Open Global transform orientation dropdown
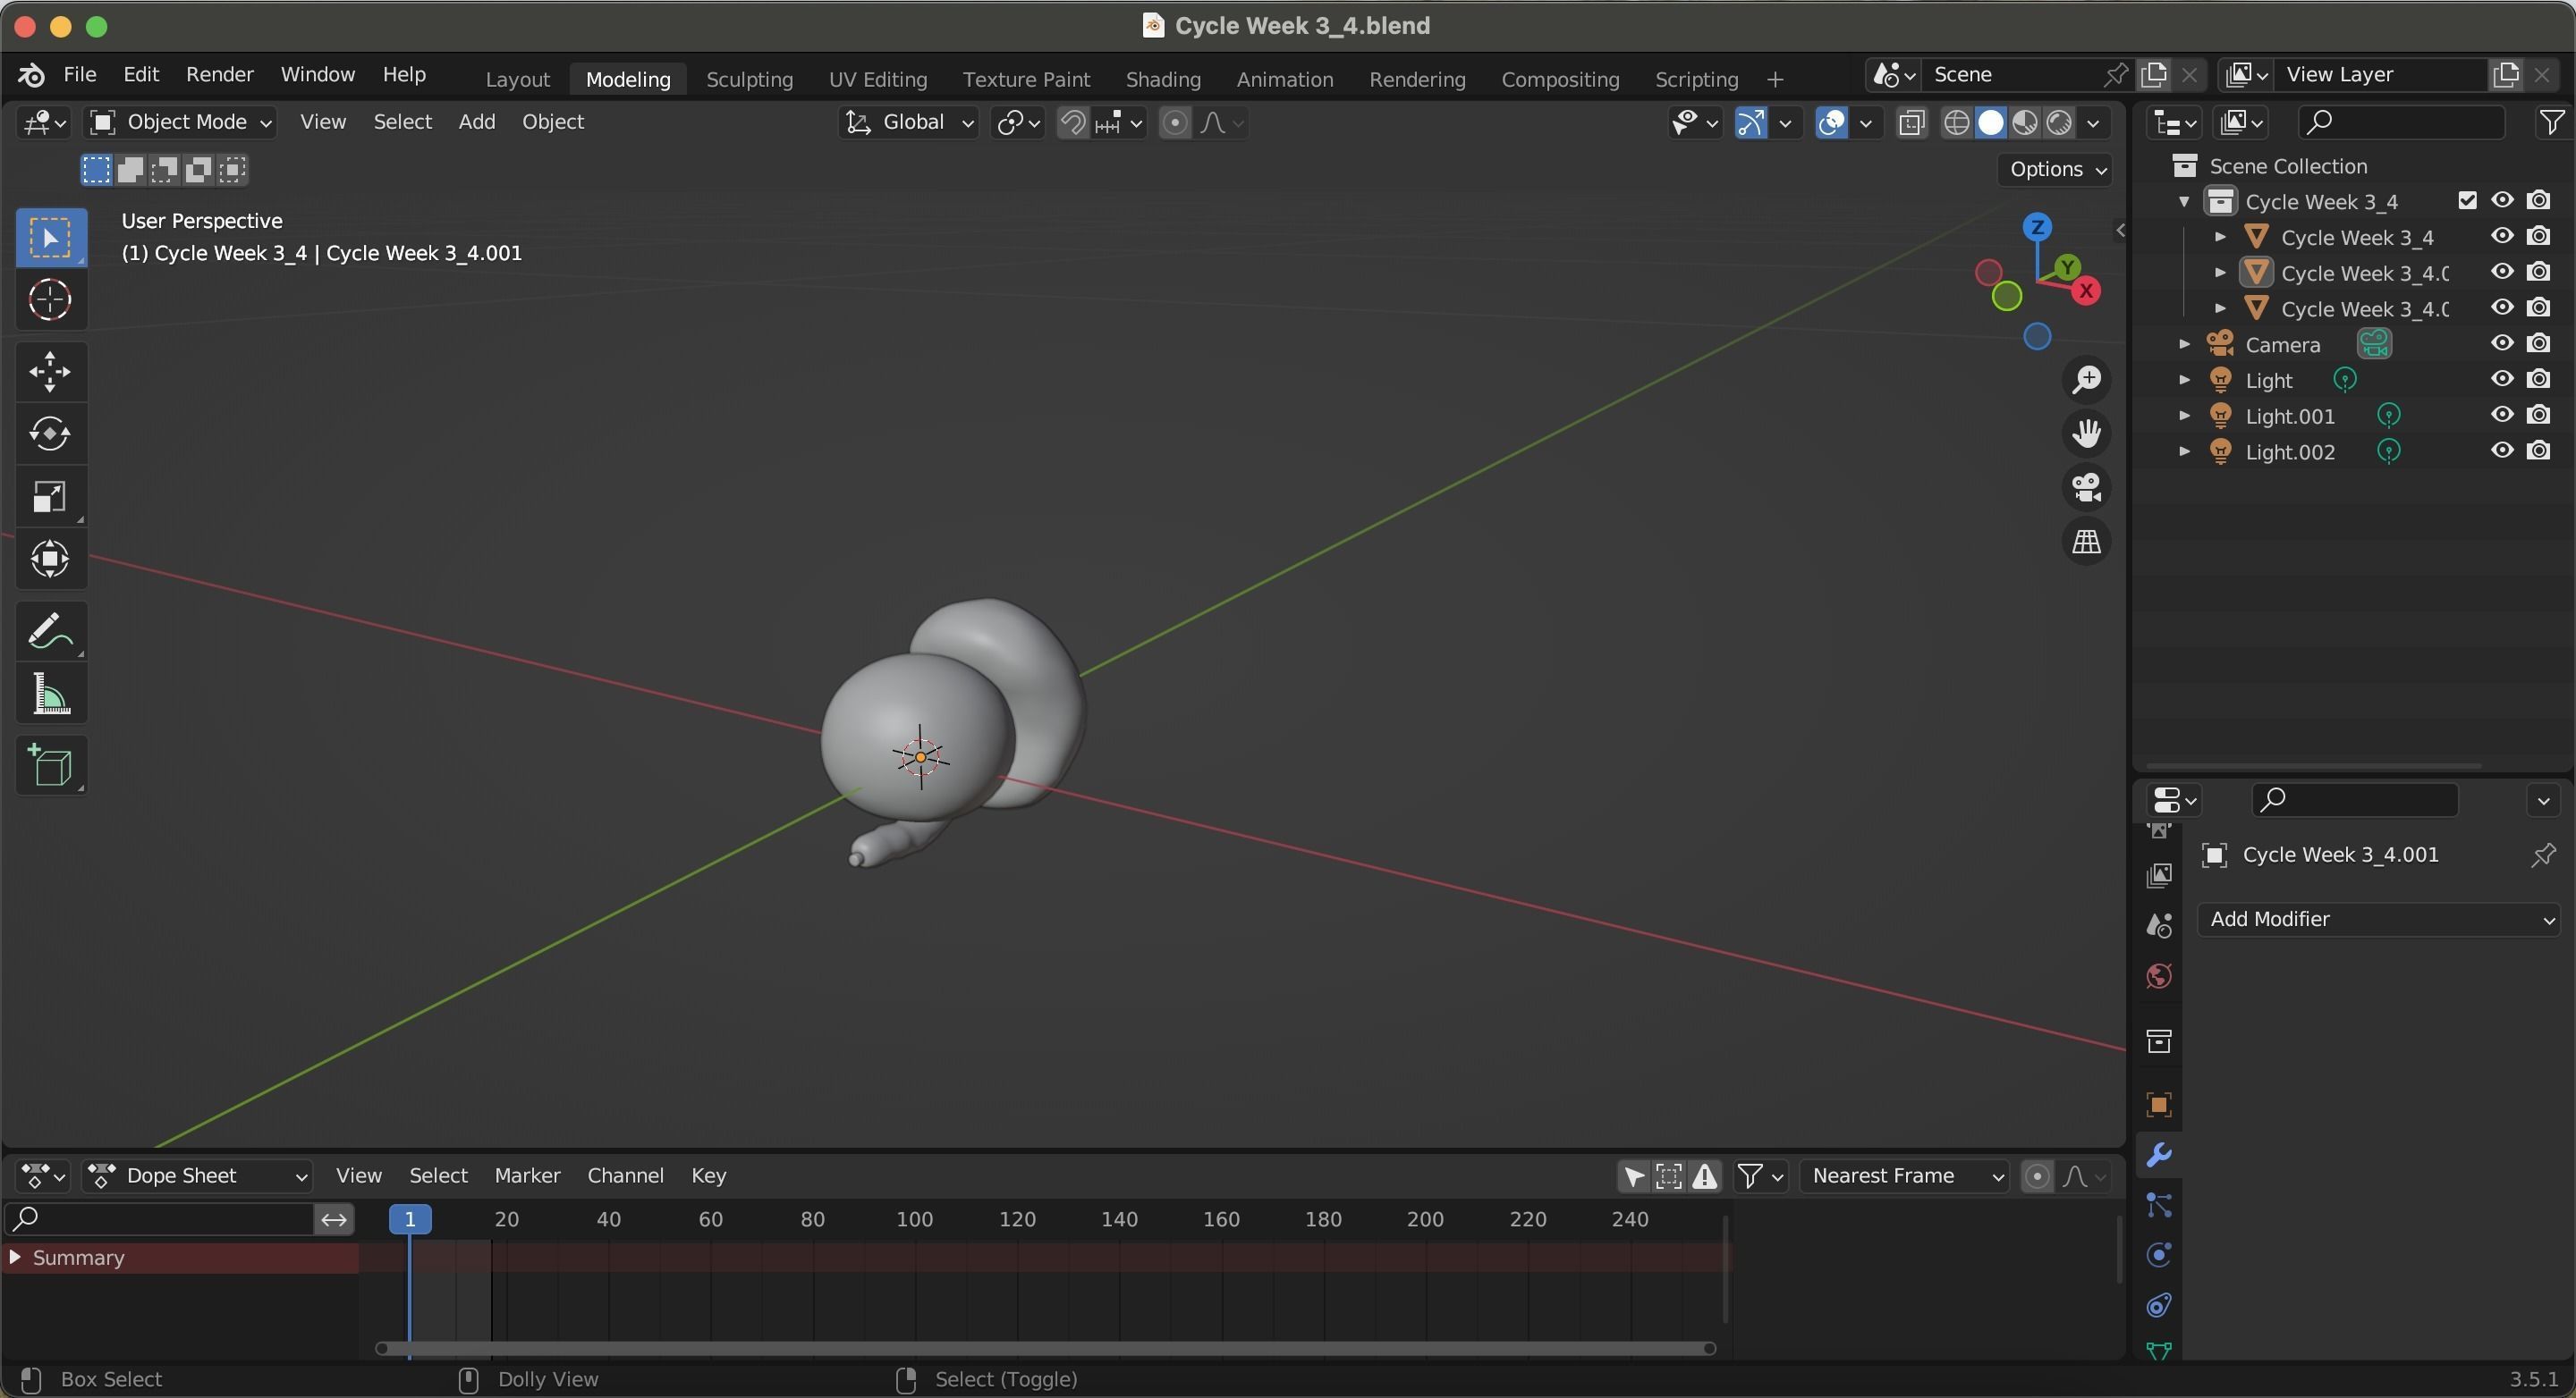The height and width of the screenshot is (1398, 2576). point(908,122)
